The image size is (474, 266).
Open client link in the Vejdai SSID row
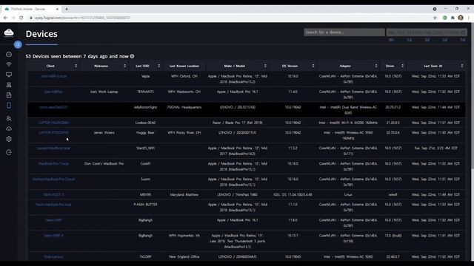pyautogui.click(x=53, y=76)
